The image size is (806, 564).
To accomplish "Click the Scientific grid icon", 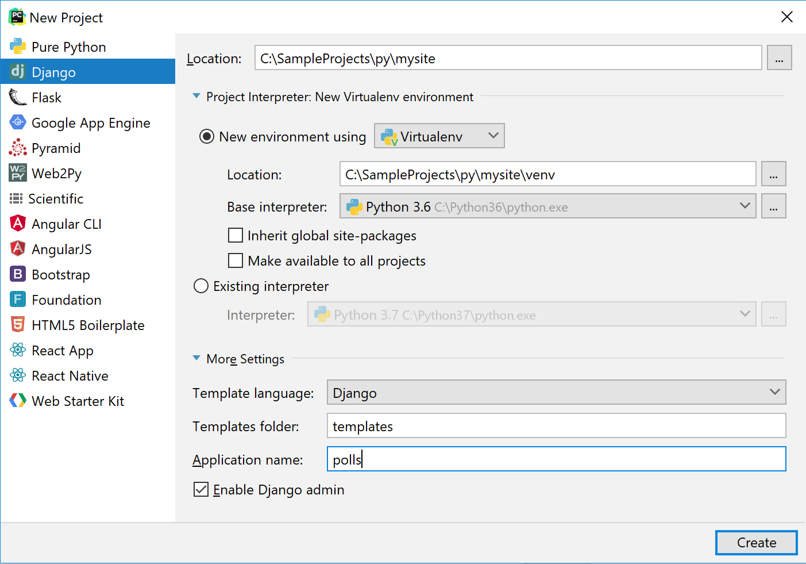I will point(16,198).
